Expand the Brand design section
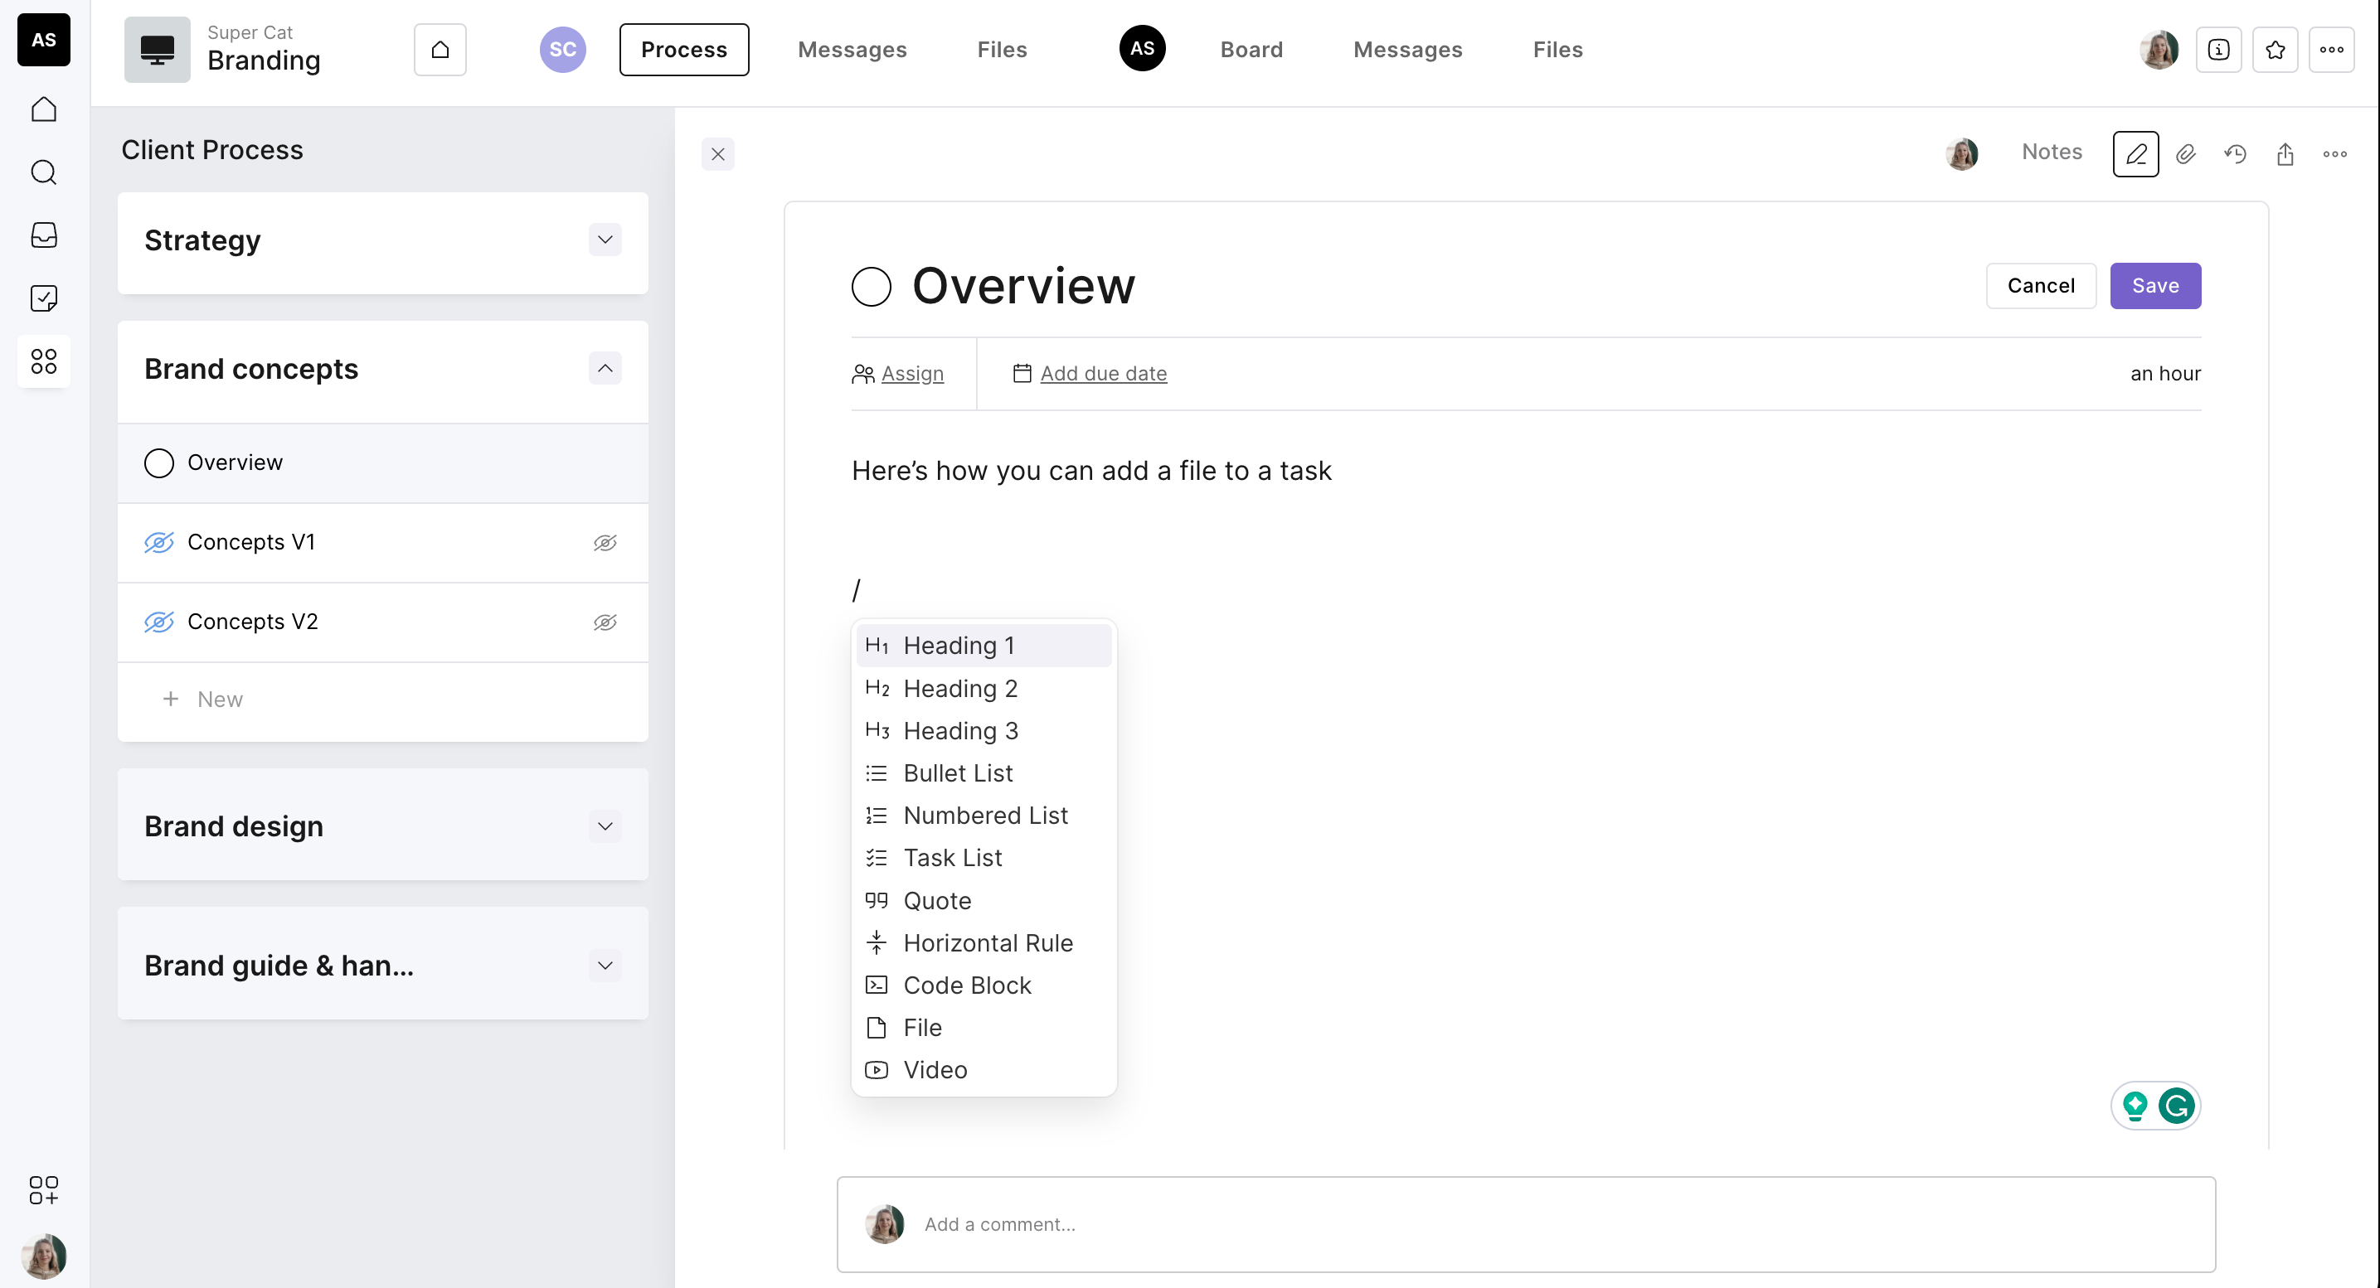2380x1288 pixels. (x=605, y=826)
